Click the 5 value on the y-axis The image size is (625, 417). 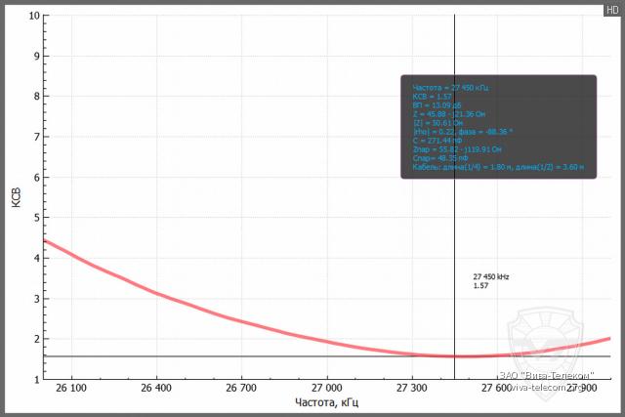[x=36, y=218]
